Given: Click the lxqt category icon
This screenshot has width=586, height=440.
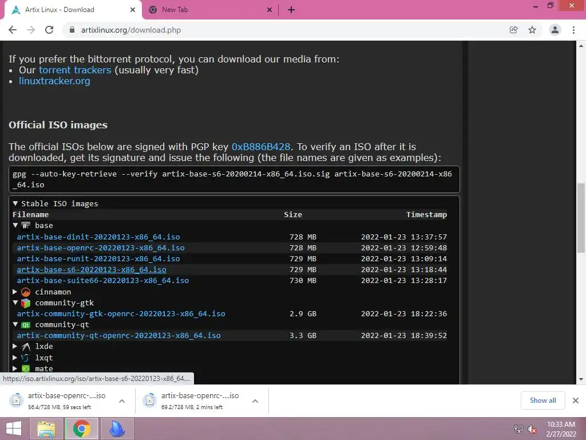Looking at the screenshot, I should (25, 357).
